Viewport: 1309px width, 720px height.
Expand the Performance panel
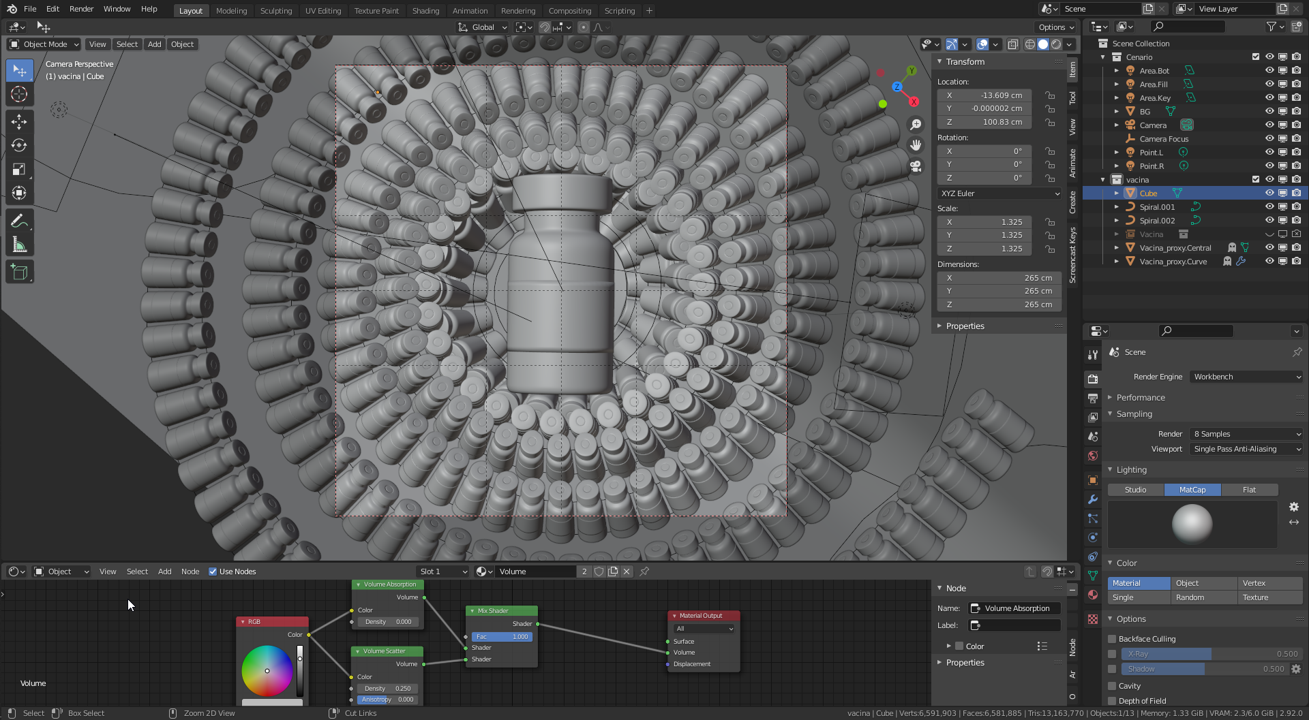[1141, 398]
